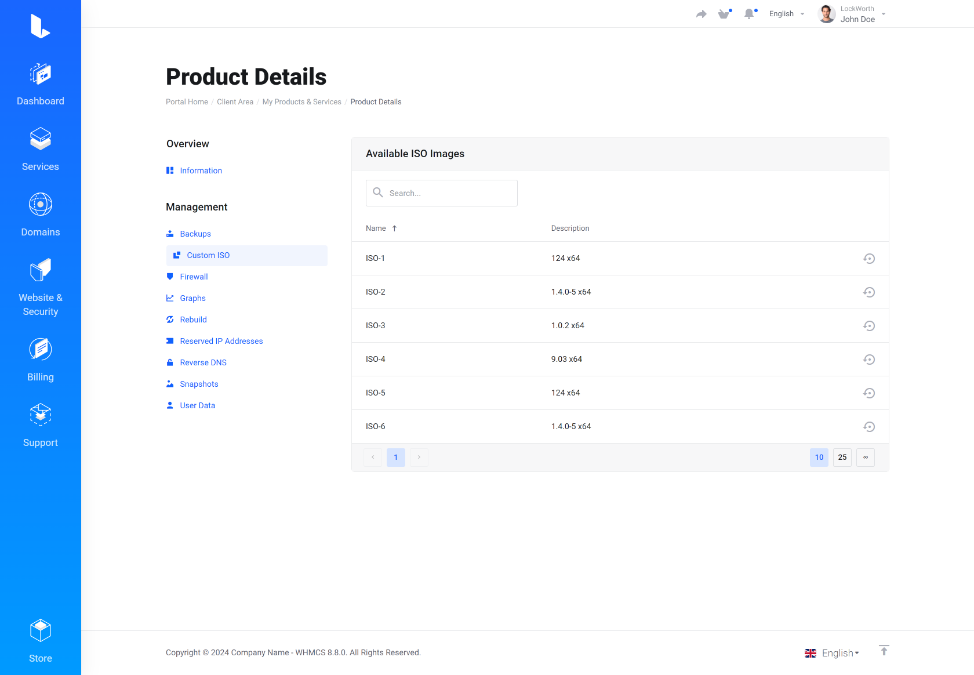Click the scroll-to-top arrow in the footer
The height and width of the screenshot is (675, 974).
(884, 650)
